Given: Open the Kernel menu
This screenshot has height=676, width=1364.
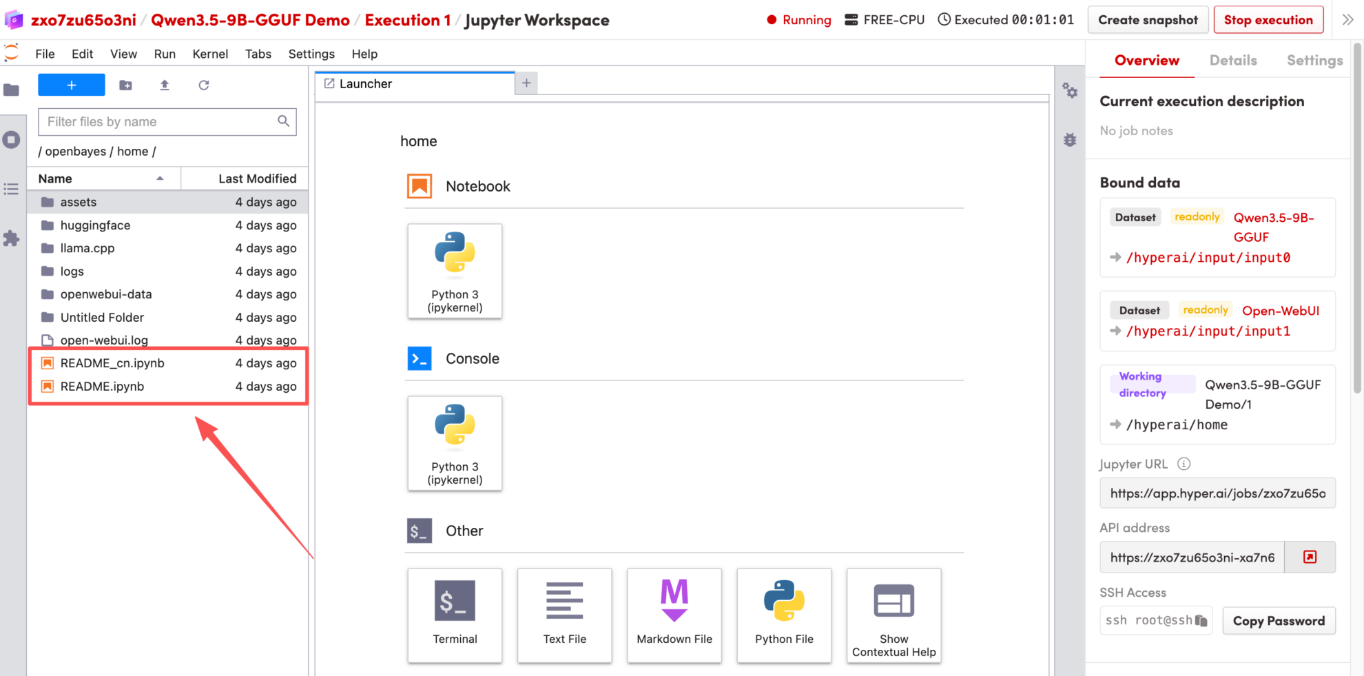Looking at the screenshot, I should 210,54.
